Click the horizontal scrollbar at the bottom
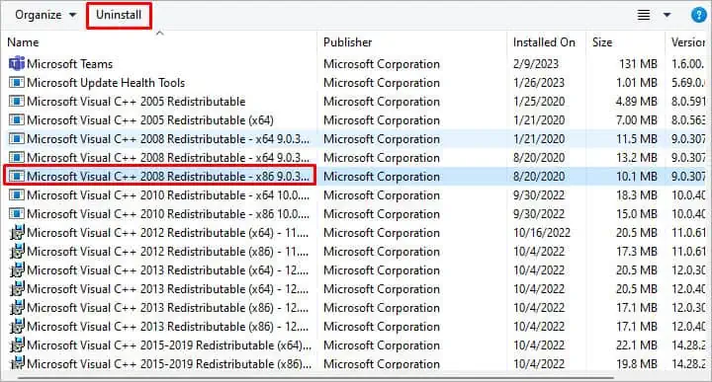712x382 pixels. pyautogui.click(x=315, y=377)
